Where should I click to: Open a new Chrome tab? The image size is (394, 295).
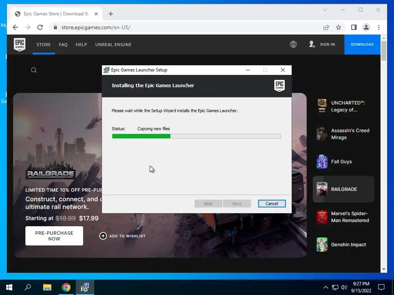(x=111, y=14)
